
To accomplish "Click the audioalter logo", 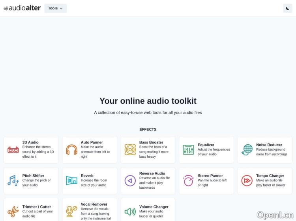I will tap(22, 8).
